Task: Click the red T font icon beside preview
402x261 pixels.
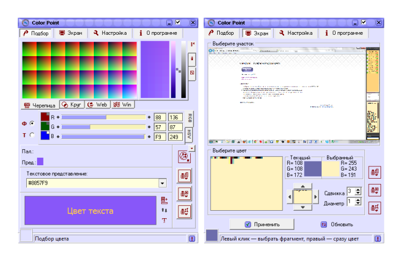Action: (165, 220)
